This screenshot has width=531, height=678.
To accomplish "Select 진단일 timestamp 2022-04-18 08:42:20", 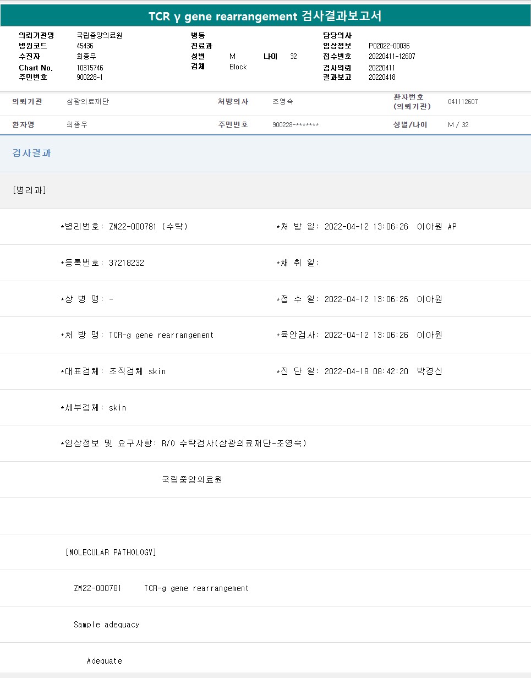I will (x=366, y=371).
